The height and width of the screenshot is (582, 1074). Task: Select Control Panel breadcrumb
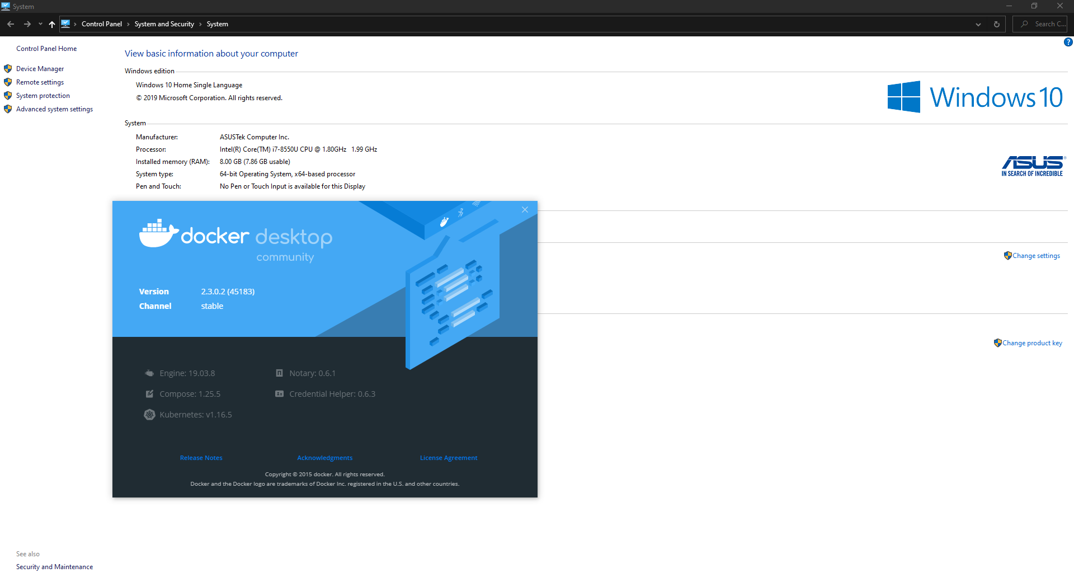[x=102, y=24]
